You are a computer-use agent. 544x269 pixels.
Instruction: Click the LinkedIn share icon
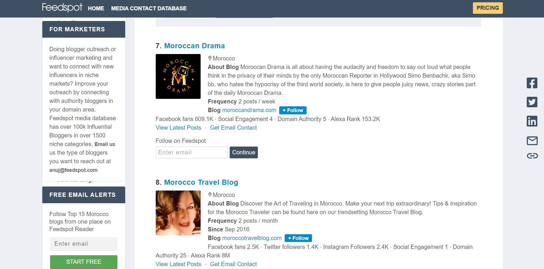pyautogui.click(x=532, y=121)
